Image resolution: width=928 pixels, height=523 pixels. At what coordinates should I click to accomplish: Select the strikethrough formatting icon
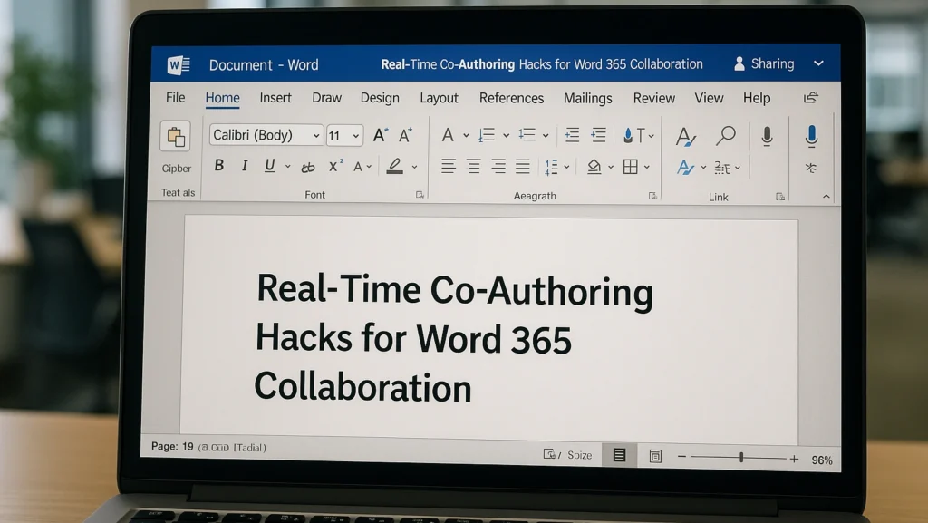click(306, 166)
